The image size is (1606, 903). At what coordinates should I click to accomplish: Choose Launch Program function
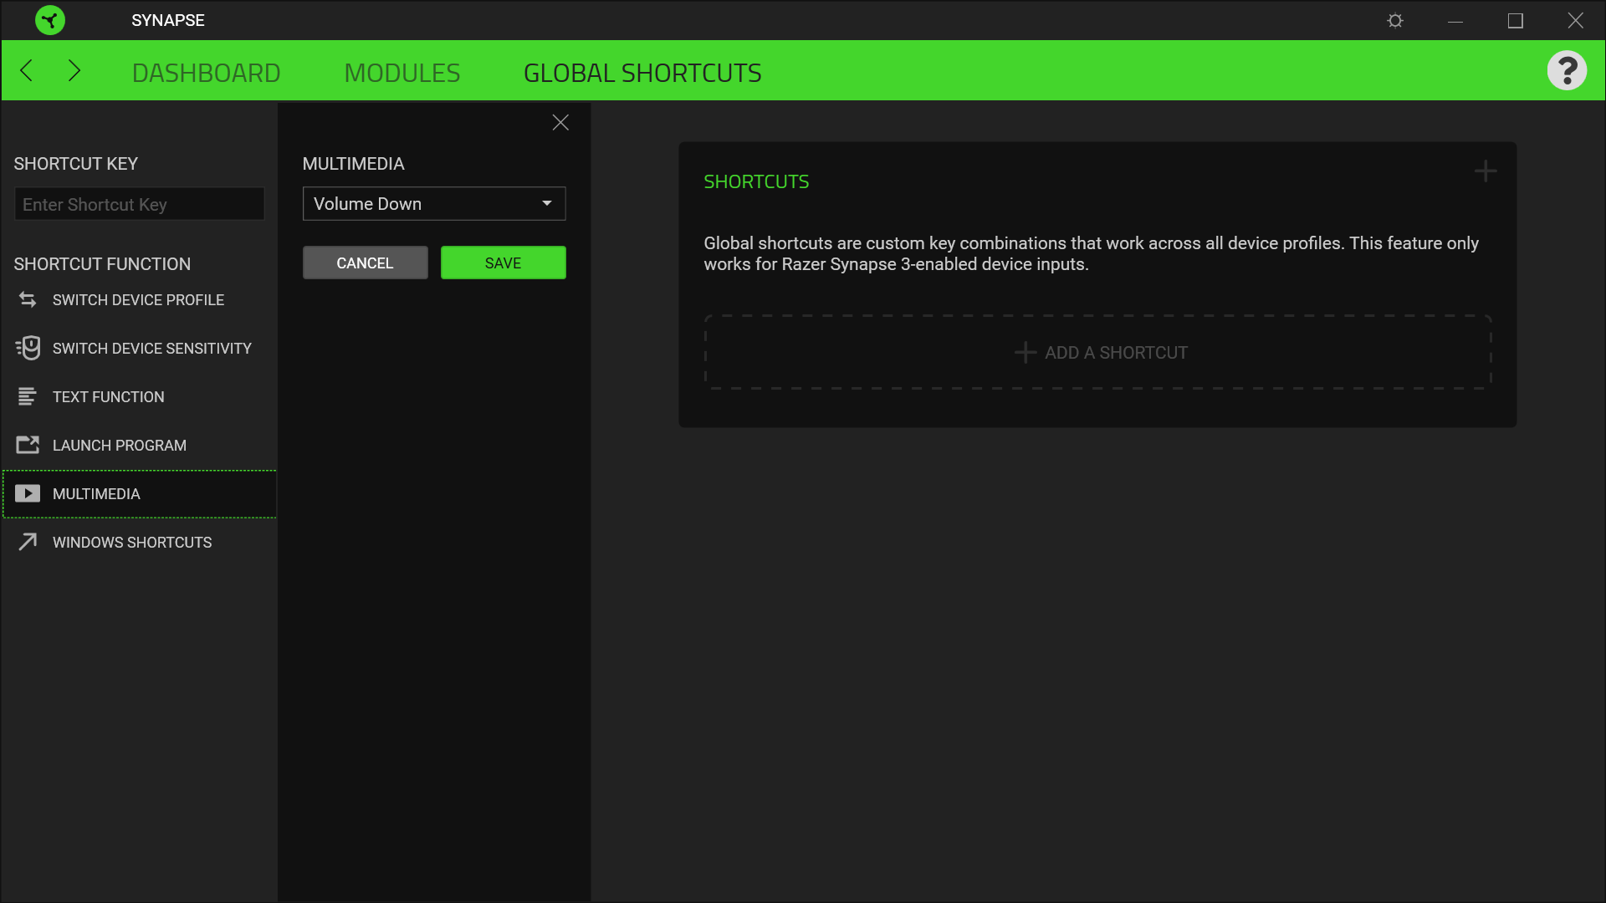[139, 446]
